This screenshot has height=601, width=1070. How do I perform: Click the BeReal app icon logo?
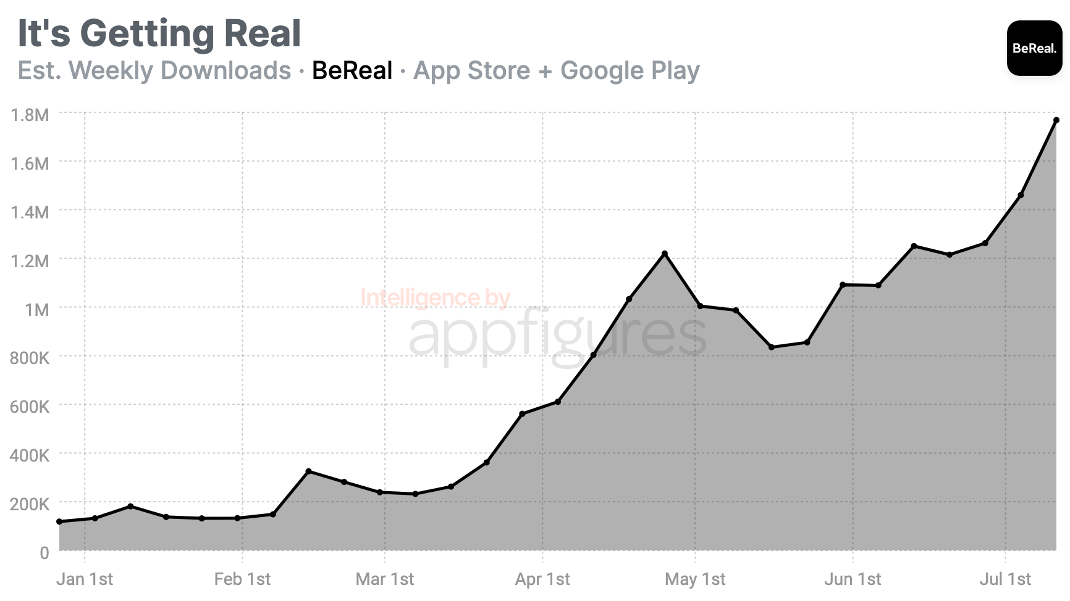(x=1034, y=48)
